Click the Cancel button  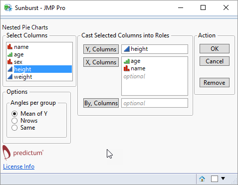click(215, 61)
